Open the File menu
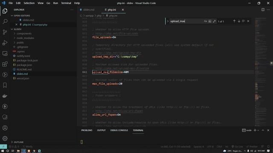273x153 pixels. [x=11, y=3]
